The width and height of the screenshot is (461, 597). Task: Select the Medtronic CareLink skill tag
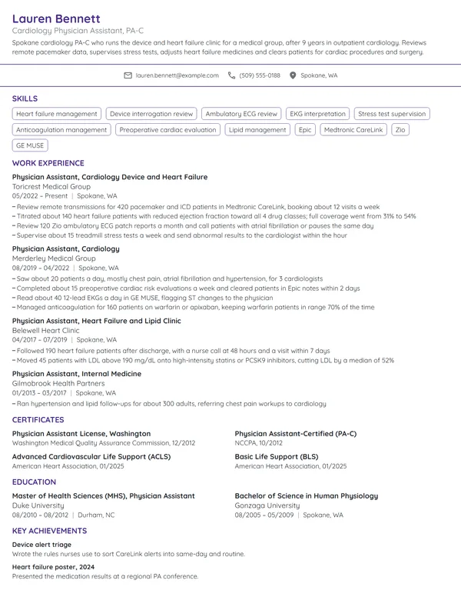coord(353,130)
